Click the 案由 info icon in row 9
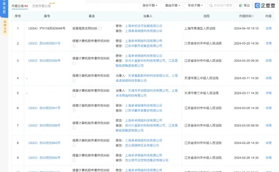279x172 pixels. click(74, 160)
